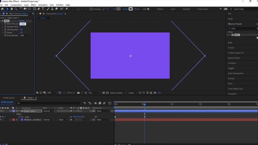
Task: Open Echo Operator Add dropdown
Action: [x=25, y=35]
